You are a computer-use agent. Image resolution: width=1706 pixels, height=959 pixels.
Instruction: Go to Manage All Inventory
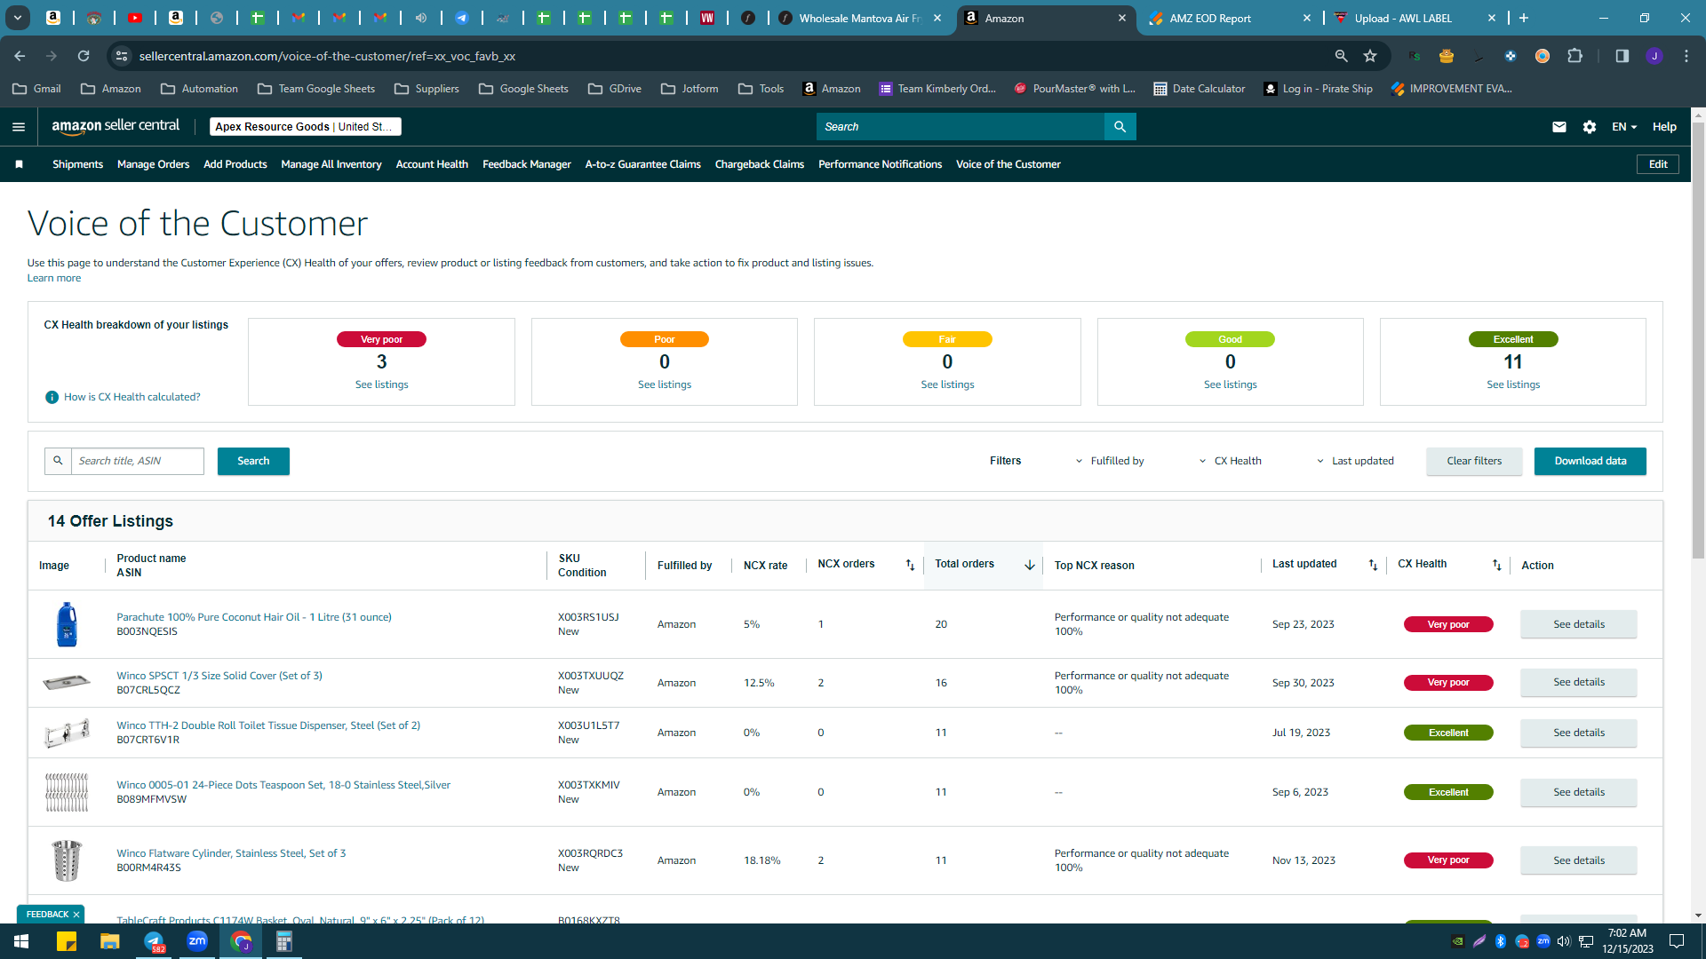click(x=331, y=164)
